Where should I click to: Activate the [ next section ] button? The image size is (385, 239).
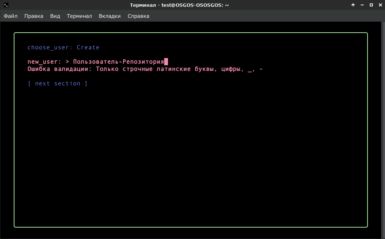coord(57,83)
